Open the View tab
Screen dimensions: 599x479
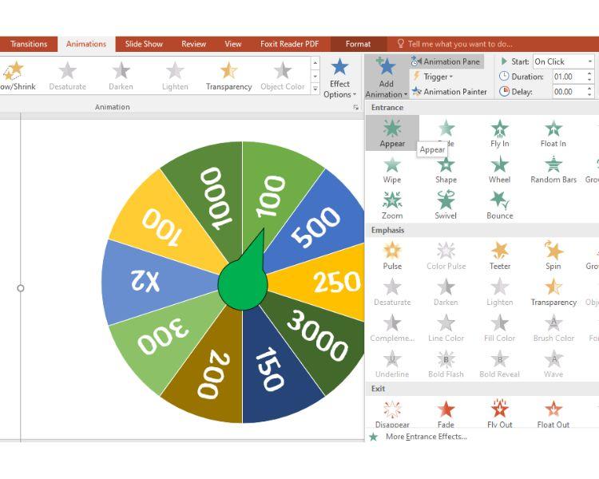click(x=233, y=44)
